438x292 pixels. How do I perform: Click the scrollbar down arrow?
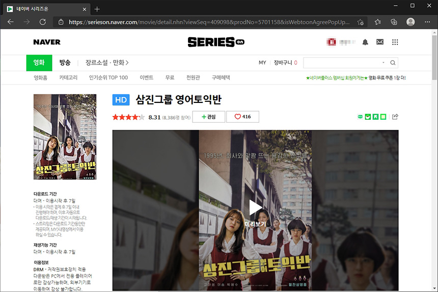tap(434, 288)
